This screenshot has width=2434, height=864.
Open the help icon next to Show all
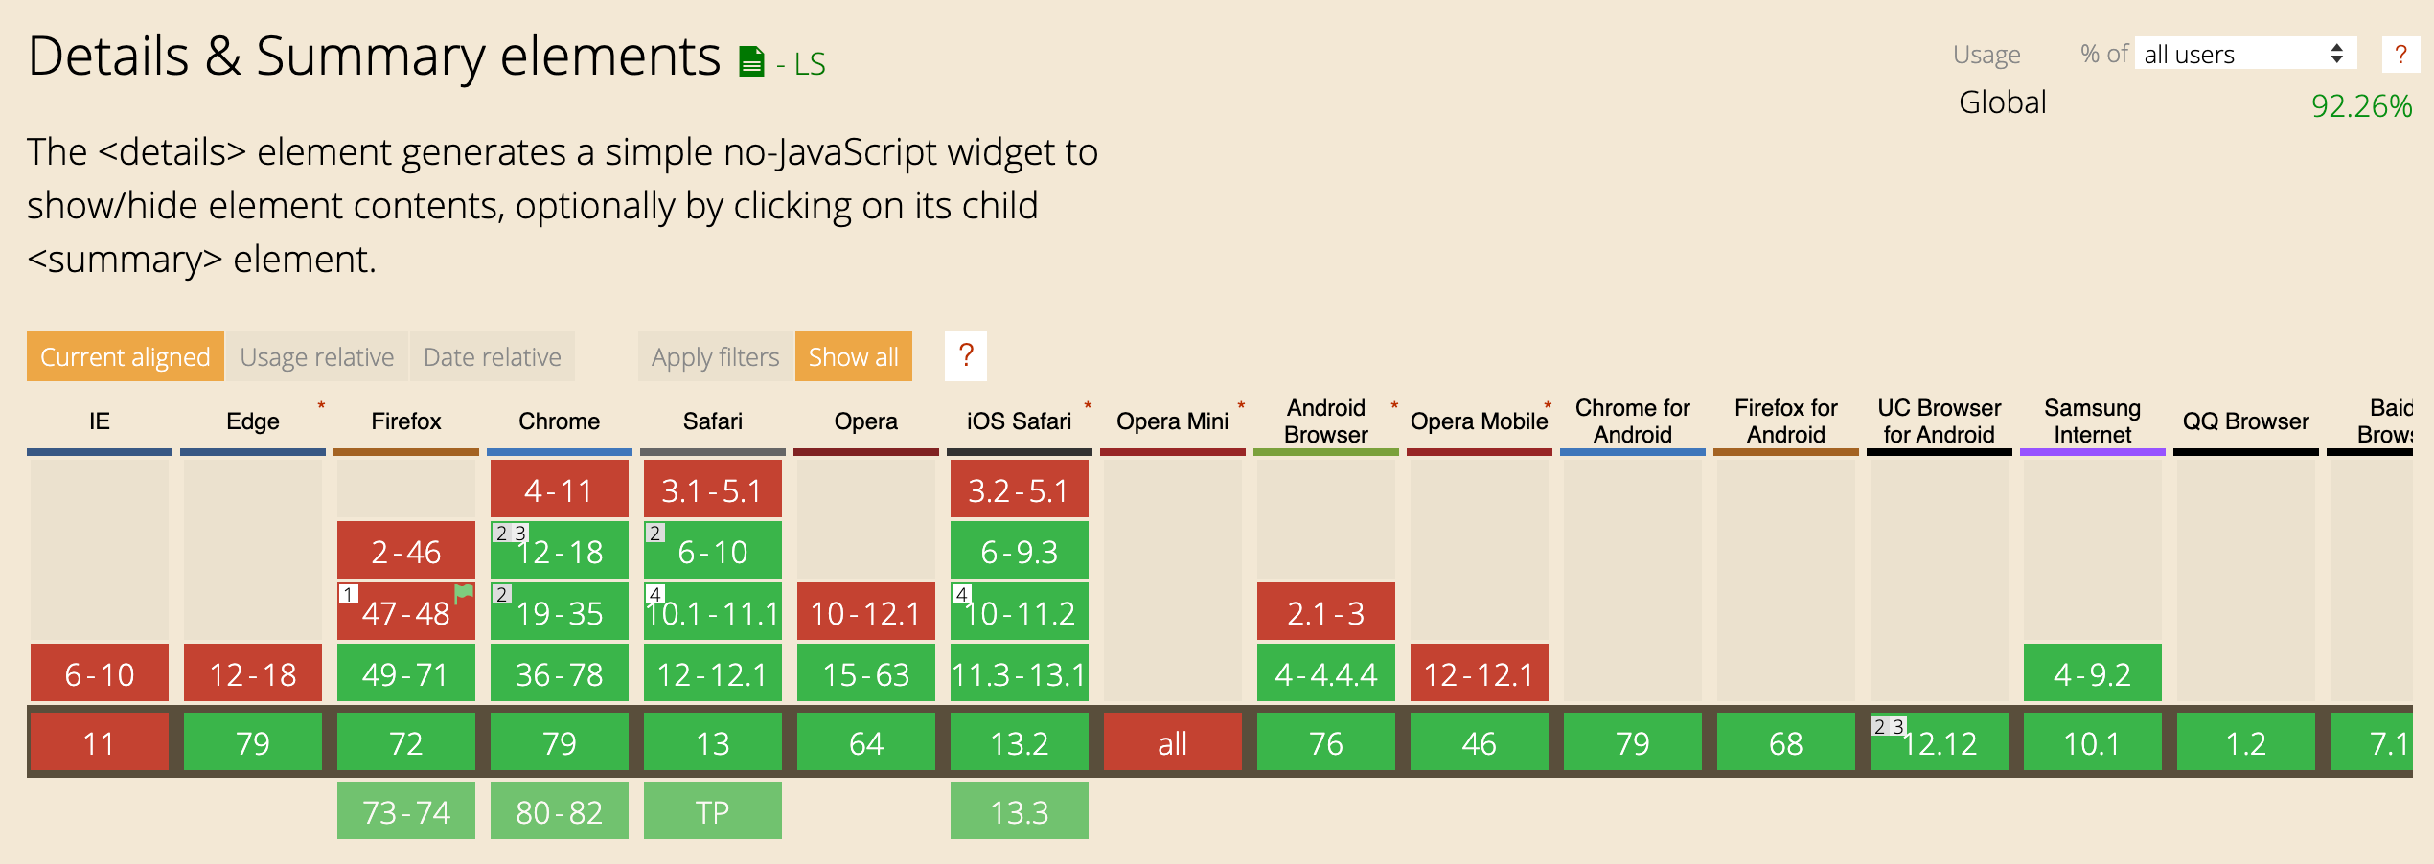click(x=966, y=355)
